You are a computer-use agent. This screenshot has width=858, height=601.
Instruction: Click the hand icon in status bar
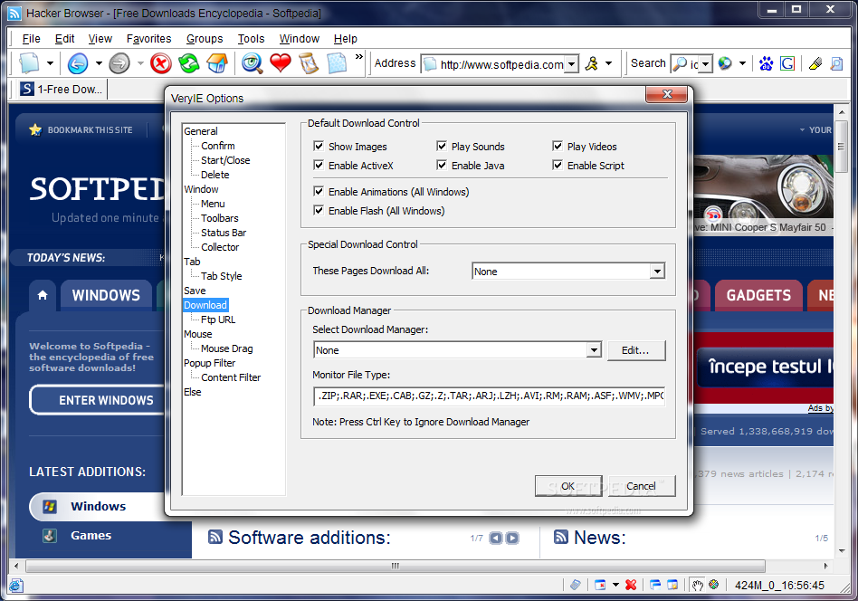697,585
